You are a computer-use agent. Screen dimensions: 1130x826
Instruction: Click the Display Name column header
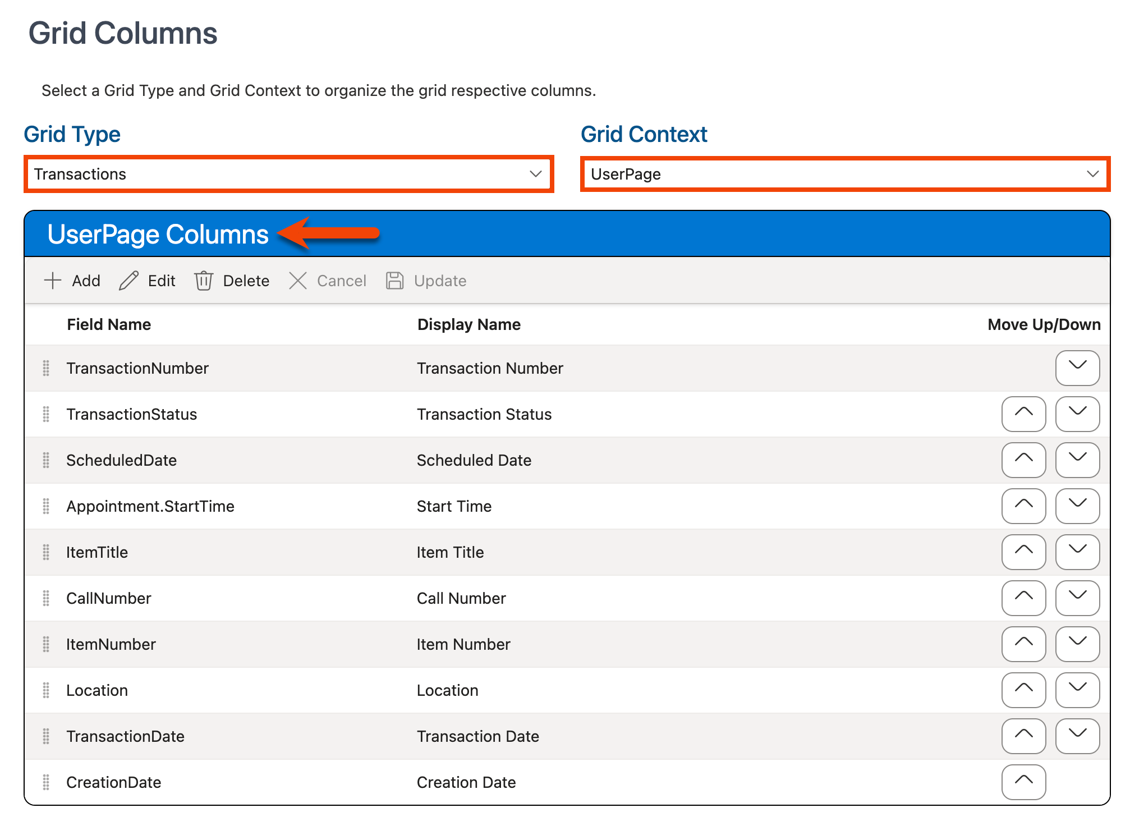pyautogui.click(x=468, y=324)
